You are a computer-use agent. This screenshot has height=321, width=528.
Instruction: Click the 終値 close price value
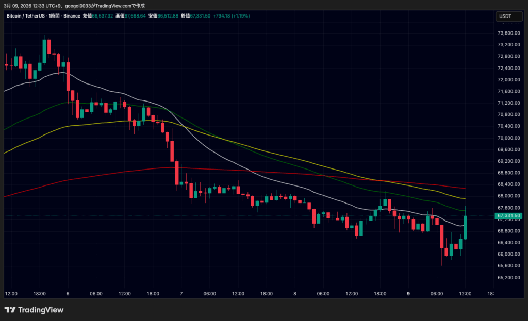coord(200,16)
